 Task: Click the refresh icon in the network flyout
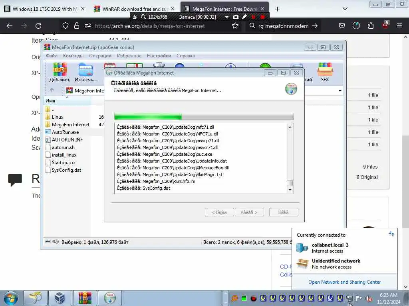391,234
